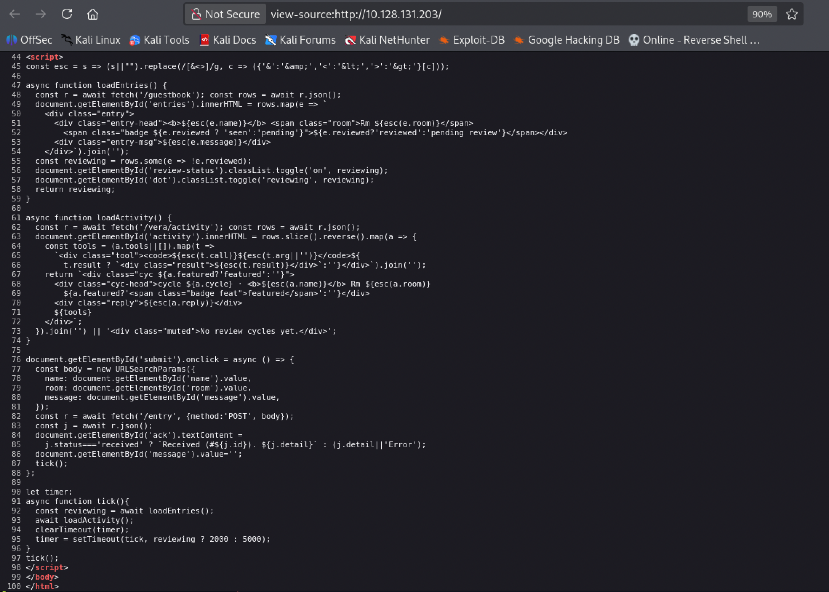Click the 'async function loadEntries()' line

pyautogui.click(x=96, y=85)
